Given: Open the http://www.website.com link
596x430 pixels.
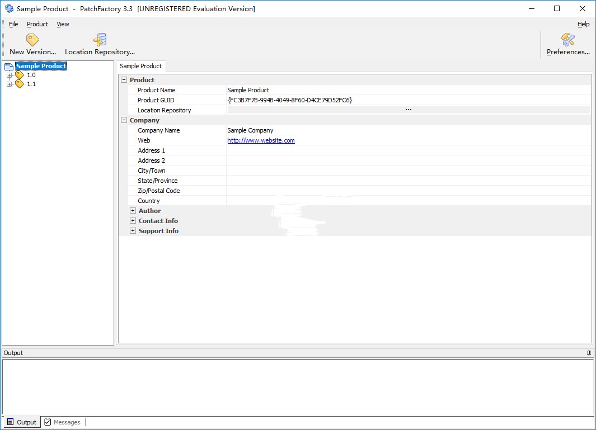Looking at the screenshot, I should click(261, 140).
